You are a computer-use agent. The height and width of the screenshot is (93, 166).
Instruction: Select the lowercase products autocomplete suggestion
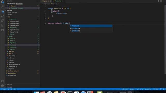click(91, 31)
